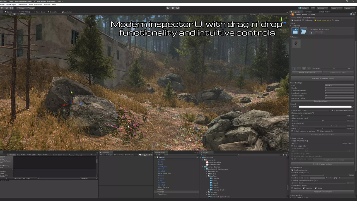Image resolution: width=357 pixels, height=201 pixels.
Task: Click the Pause button in the toolbar
Action: pyautogui.click(x=173, y=8)
